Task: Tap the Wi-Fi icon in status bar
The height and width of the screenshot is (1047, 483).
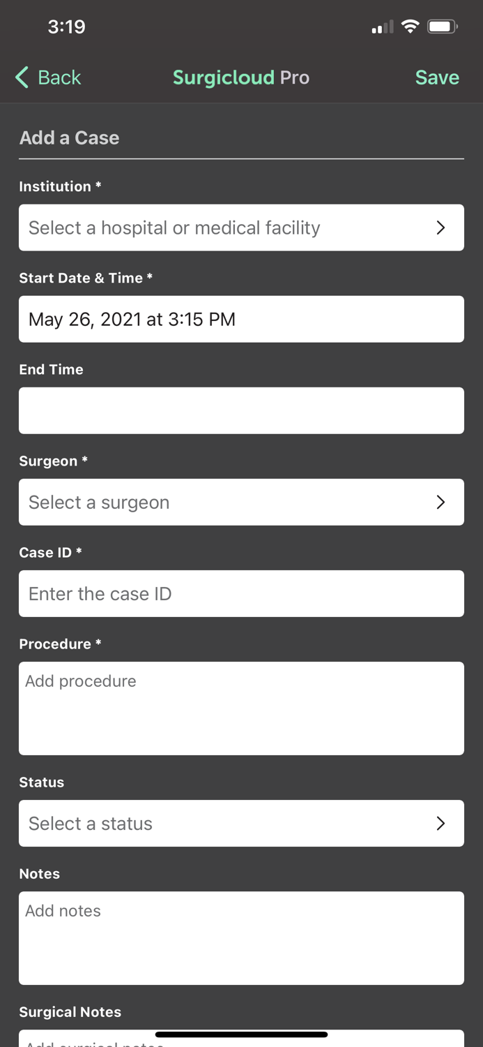Action: pyautogui.click(x=410, y=26)
